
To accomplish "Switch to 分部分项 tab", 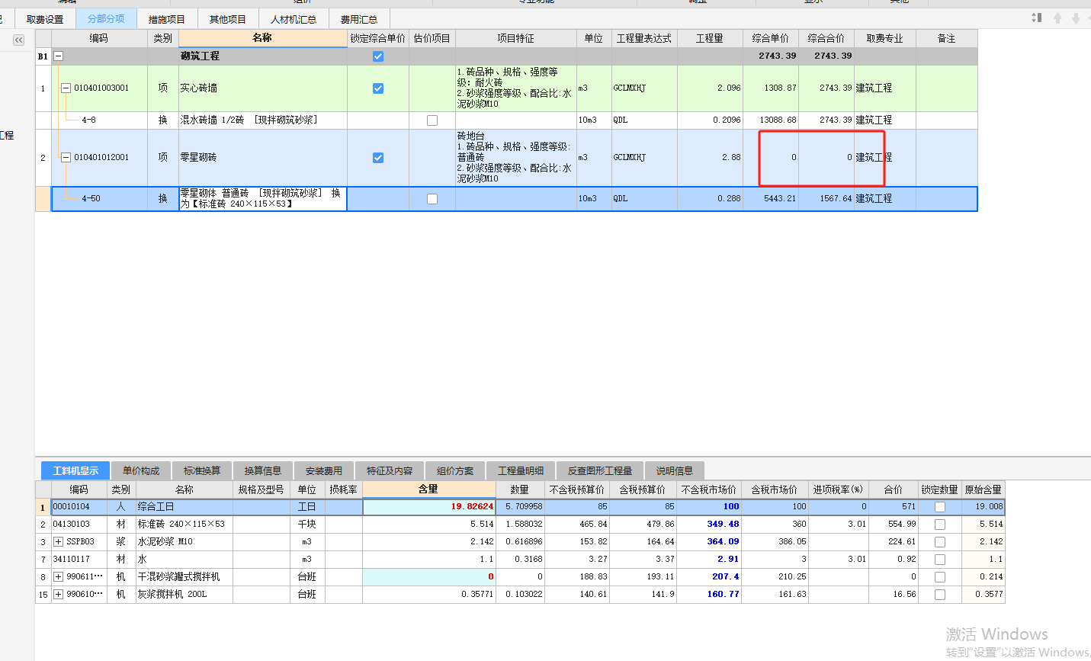I will (x=106, y=19).
